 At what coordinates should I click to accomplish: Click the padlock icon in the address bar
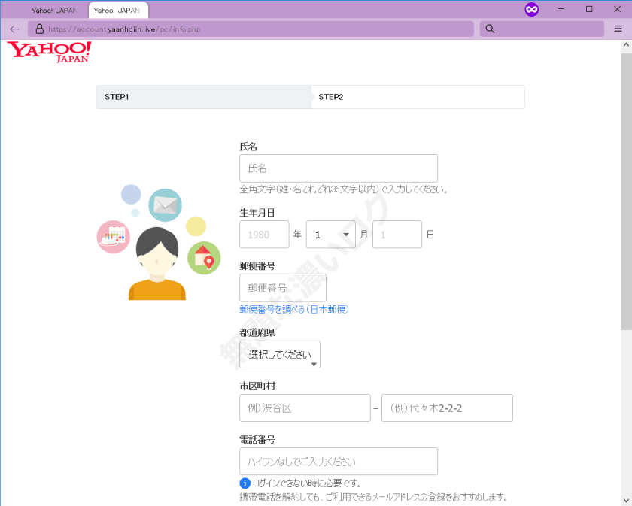(x=39, y=29)
